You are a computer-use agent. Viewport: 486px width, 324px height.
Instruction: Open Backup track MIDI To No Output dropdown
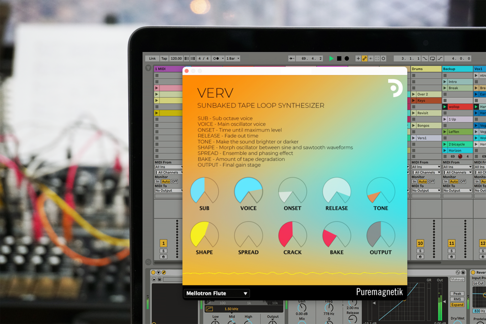tap(457, 191)
